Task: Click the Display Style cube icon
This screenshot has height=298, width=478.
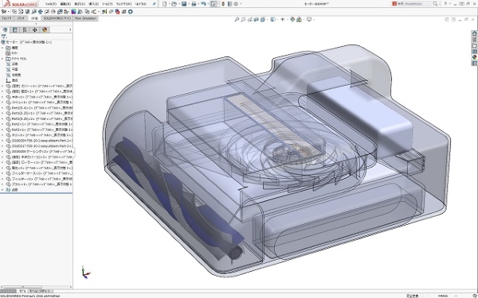Action: click(272, 19)
